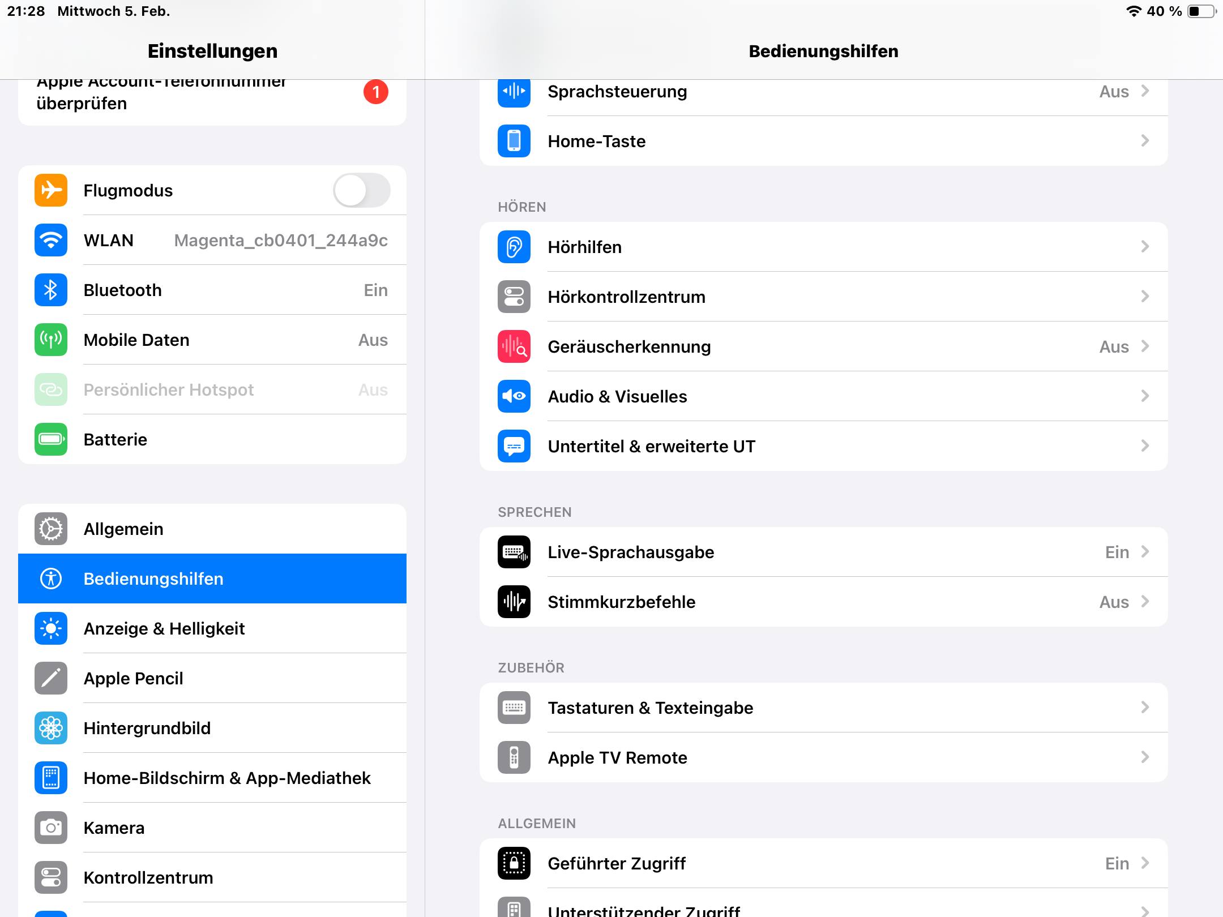Open Hörkontrollzentrum chevron arrow
1223x917 pixels.
pos(1145,297)
